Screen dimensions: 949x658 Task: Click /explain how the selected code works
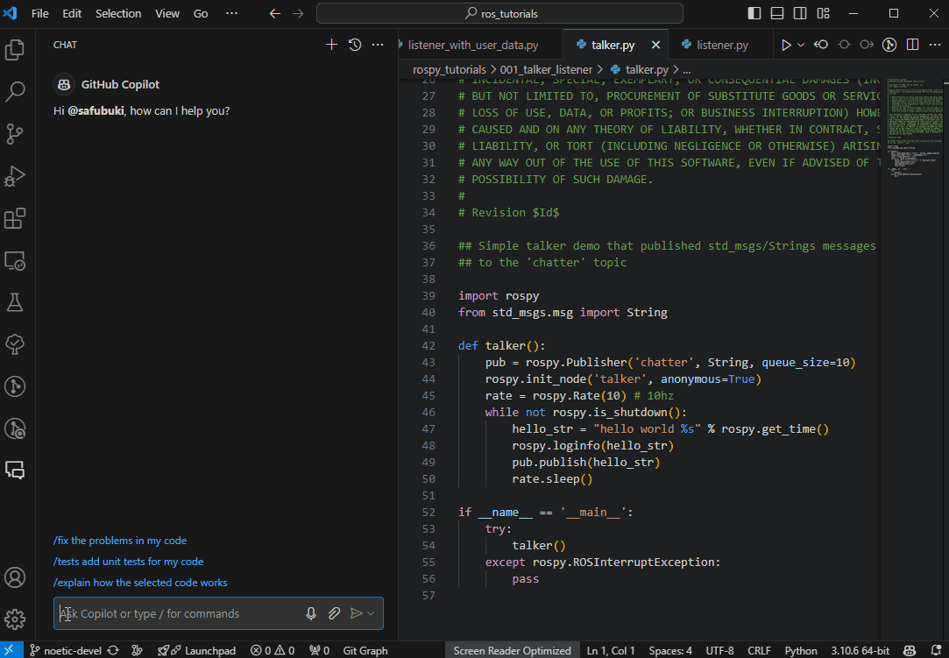coord(140,583)
